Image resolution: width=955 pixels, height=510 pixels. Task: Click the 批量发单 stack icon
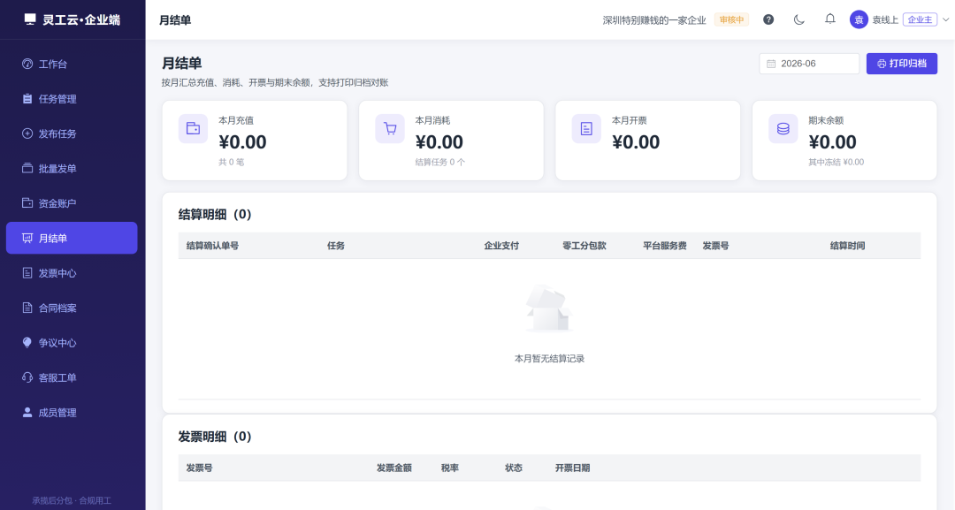pos(27,169)
